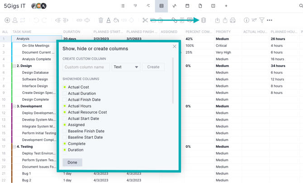The image size is (303, 183).
Task: Click the Very High priority cell
Action: point(223,52)
